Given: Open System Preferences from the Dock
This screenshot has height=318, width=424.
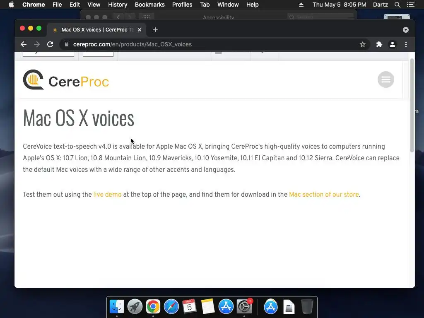Looking at the screenshot, I should point(244,306).
